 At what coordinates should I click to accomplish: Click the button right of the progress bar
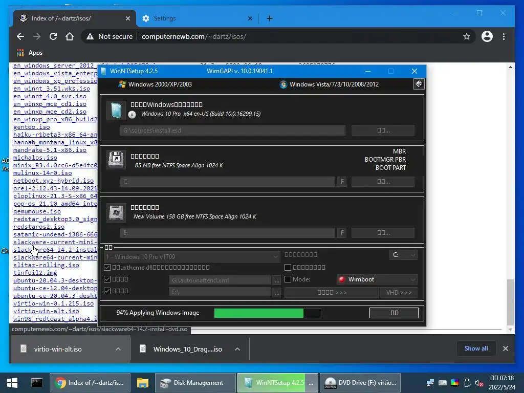coord(394,313)
